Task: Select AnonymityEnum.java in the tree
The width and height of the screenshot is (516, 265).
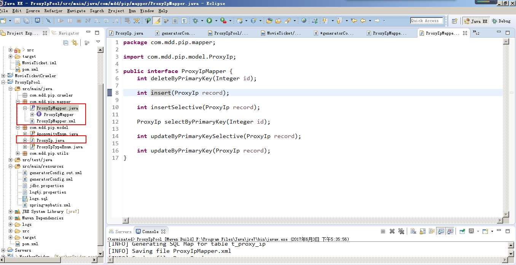Action: coord(57,134)
